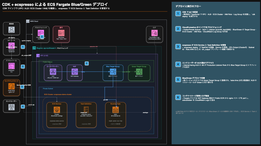The image size is (261, 146).
Task: Click the ecspresso CLI terminal icon
Action: click(11, 66)
